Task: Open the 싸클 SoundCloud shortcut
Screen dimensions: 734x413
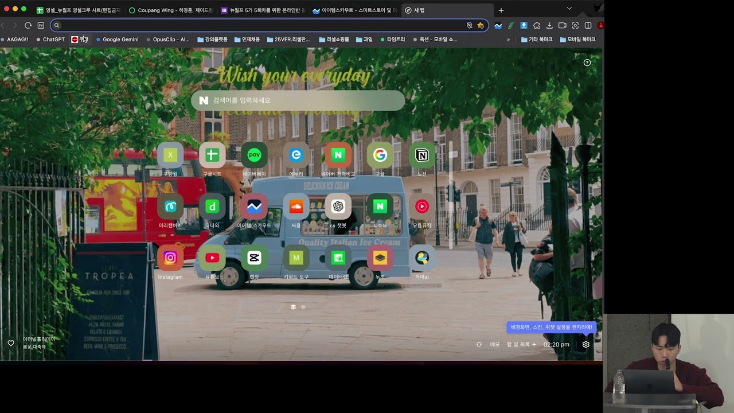Action: (296, 206)
